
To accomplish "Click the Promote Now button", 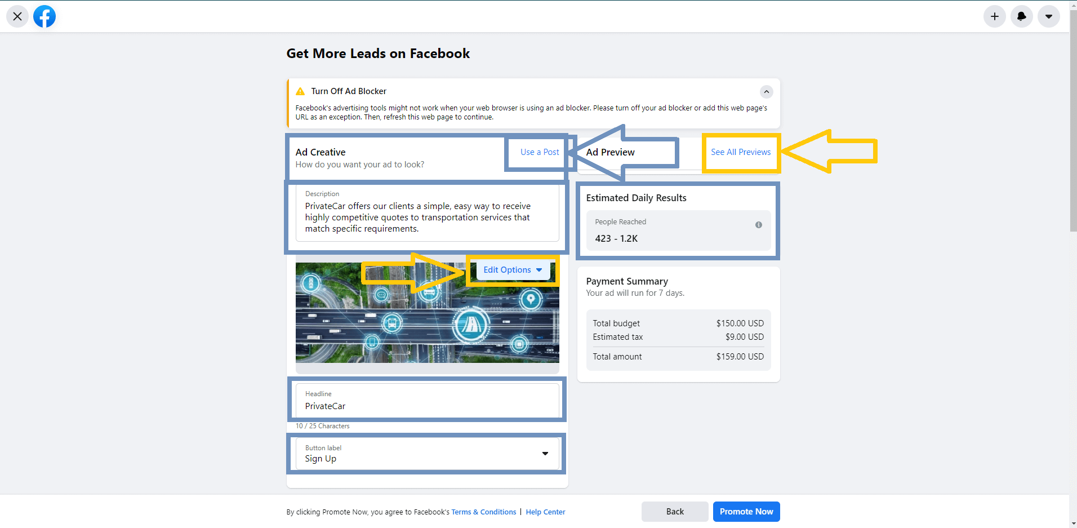I will tap(746, 512).
